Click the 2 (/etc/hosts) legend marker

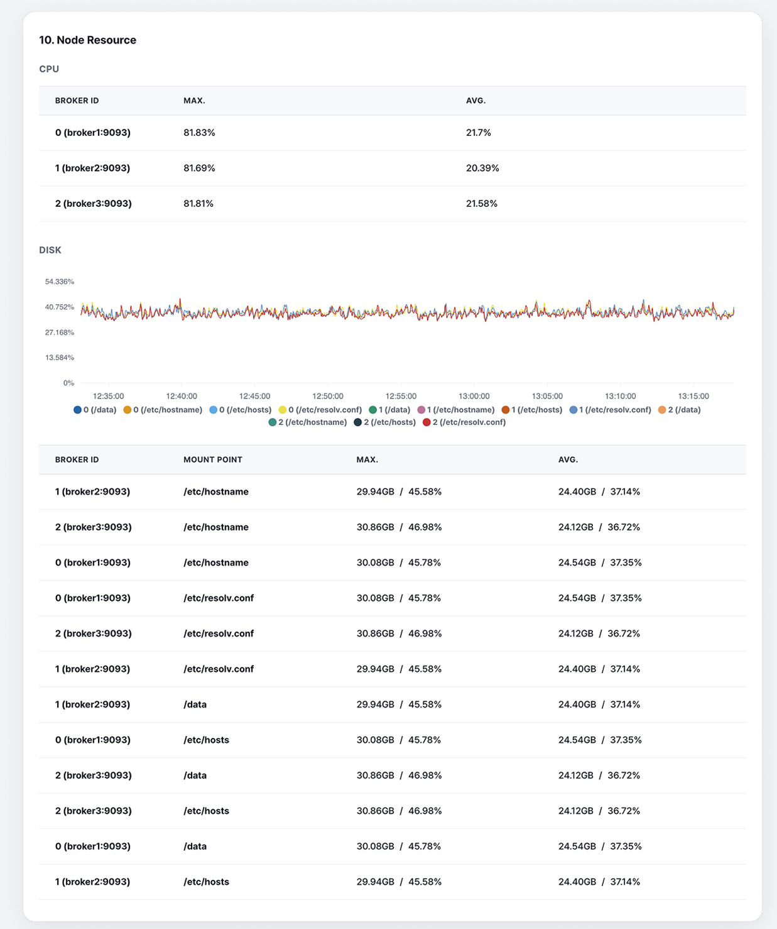click(358, 422)
